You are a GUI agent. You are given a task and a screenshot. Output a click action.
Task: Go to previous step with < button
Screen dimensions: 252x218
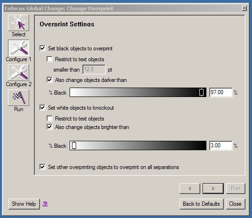pyautogui.click(x=190, y=188)
